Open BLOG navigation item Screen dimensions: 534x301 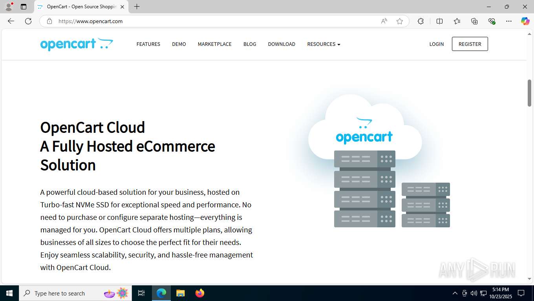click(x=250, y=44)
